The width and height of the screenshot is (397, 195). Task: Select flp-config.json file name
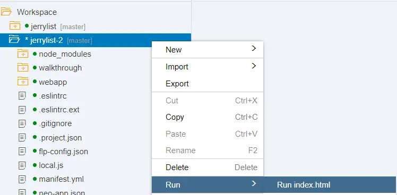(x=63, y=152)
